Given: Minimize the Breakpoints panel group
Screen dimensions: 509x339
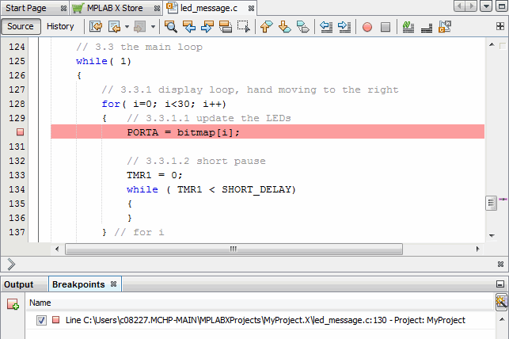Looking at the screenshot, I should (x=500, y=284).
